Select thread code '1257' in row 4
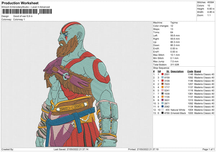Image resolution: width=216 pixels, height=152 pixels. (x=190, y=84)
